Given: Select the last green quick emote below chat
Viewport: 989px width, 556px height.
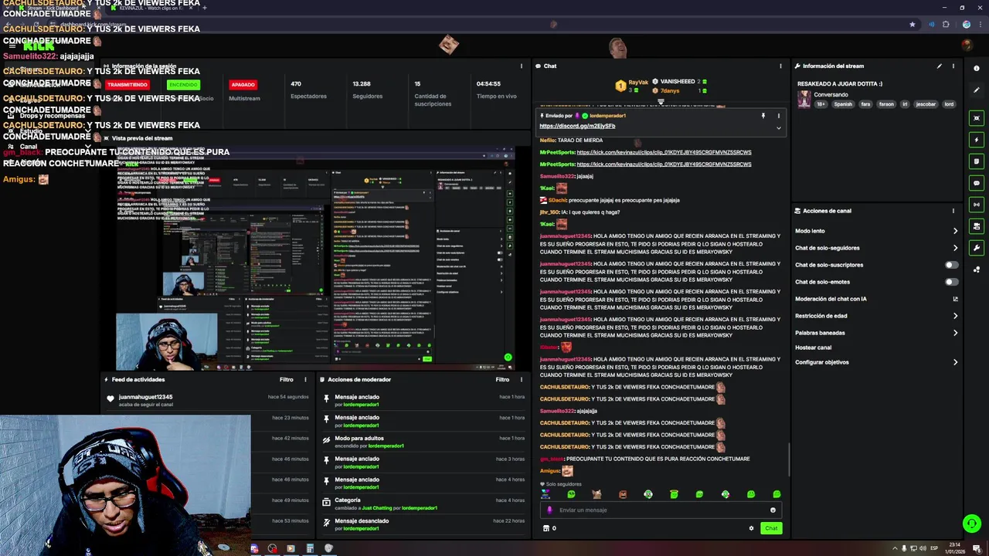Looking at the screenshot, I should pos(777,494).
